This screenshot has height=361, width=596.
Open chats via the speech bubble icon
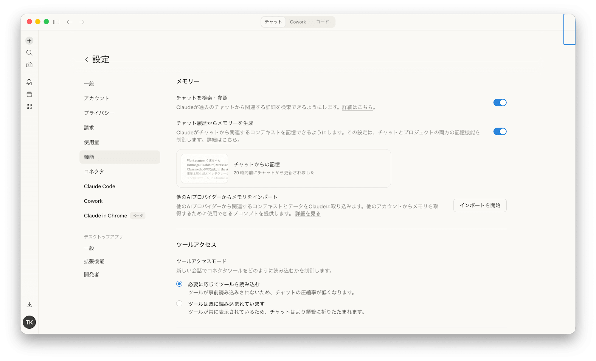tap(29, 82)
